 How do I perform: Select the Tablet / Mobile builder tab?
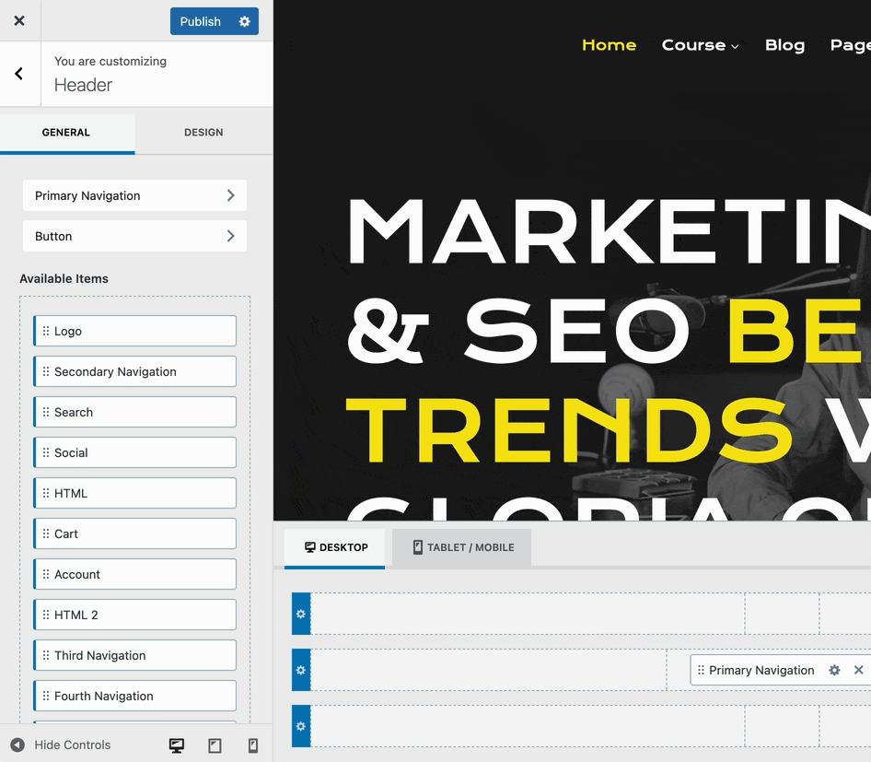pos(462,547)
